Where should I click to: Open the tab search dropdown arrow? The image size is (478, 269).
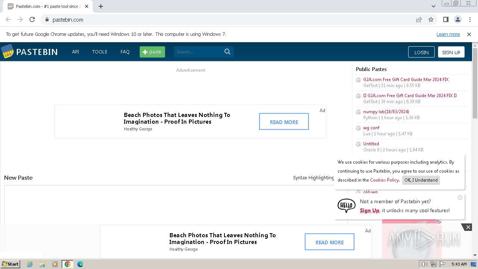pos(434,6)
